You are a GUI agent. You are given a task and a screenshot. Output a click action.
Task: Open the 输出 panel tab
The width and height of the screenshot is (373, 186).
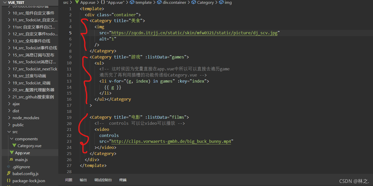tap(83, 180)
